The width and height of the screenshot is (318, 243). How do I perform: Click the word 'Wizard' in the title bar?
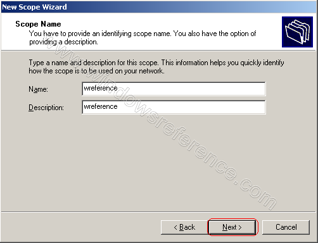pyautogui.click(x=54, y=7)
